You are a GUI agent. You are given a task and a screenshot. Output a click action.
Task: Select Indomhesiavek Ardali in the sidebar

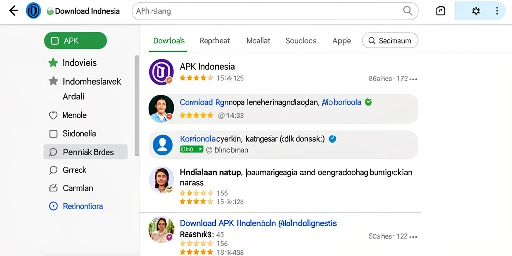(x=92, y=89)
